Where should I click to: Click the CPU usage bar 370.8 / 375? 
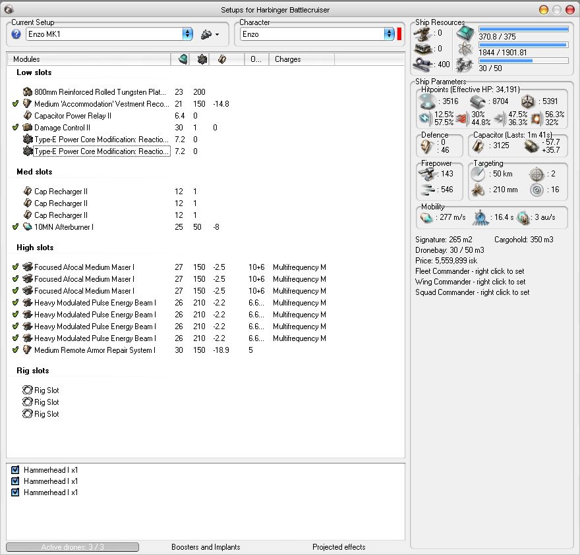click(523, 29)
